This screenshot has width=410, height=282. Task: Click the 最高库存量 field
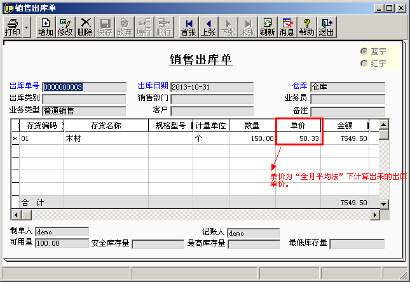tap(254, 245)
